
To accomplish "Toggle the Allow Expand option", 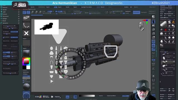I will coord(14,41).
